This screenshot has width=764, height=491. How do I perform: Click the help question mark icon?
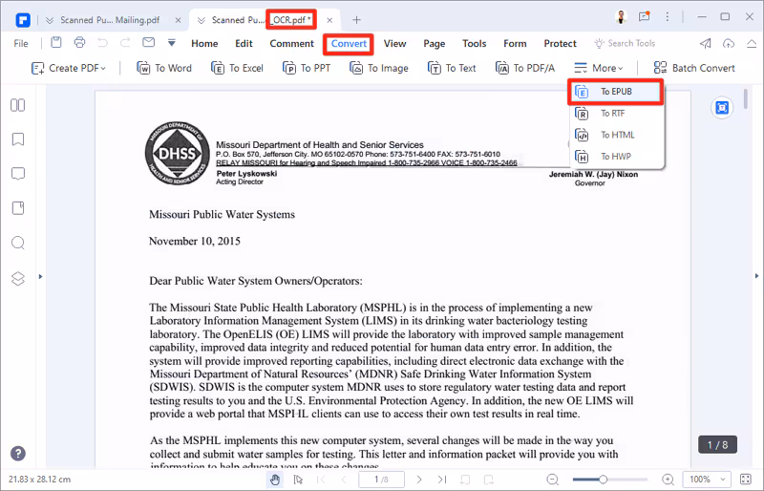click(18, 454)
